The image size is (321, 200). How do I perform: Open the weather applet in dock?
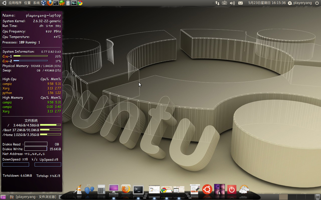click(244, 189)
